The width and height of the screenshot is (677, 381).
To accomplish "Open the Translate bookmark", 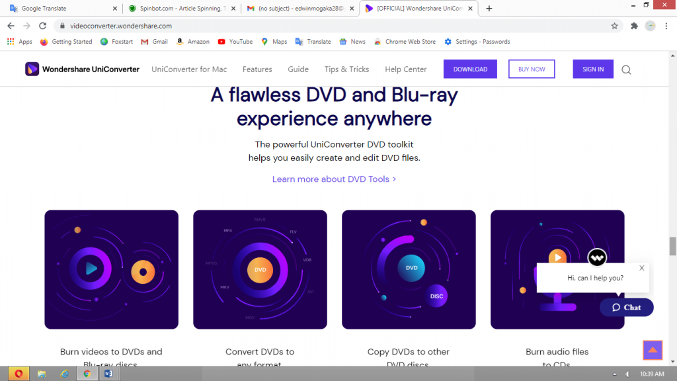I will pyautogui.click(x=313, y=42).
